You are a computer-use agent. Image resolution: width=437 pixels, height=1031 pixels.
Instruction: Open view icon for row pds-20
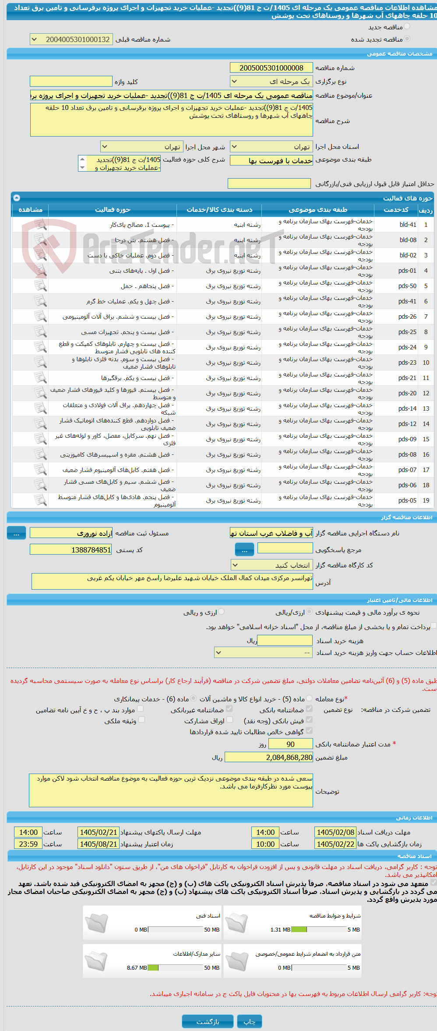(41, 393)
